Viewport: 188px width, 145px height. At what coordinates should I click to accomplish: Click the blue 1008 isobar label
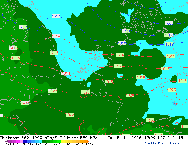pos(169,23)
